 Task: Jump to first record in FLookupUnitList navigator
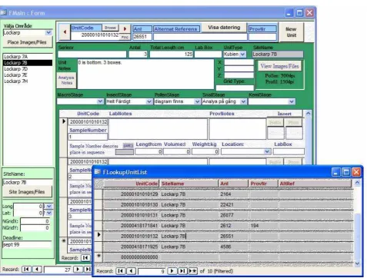tap(120, 271)
